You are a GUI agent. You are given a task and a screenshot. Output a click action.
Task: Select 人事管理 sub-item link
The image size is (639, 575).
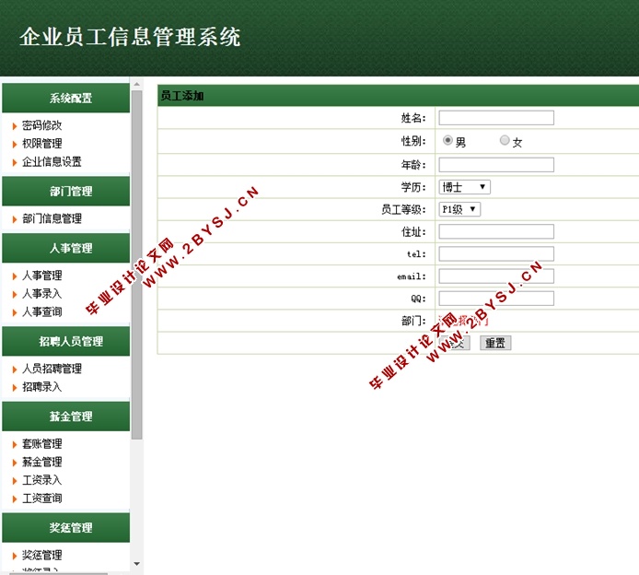[x=41, y=276]
